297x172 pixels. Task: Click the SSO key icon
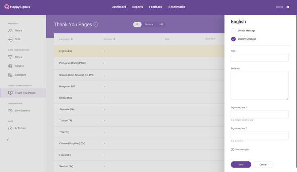coord(11,39)
